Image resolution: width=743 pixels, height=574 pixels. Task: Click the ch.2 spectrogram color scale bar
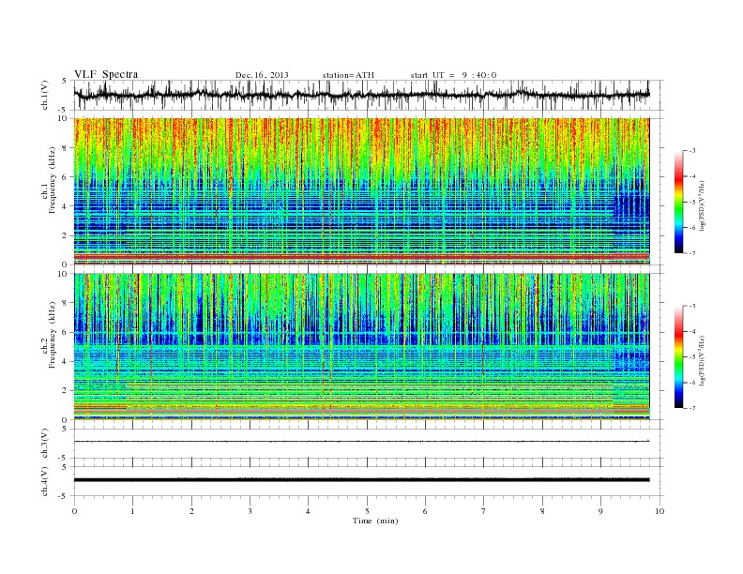679,356
